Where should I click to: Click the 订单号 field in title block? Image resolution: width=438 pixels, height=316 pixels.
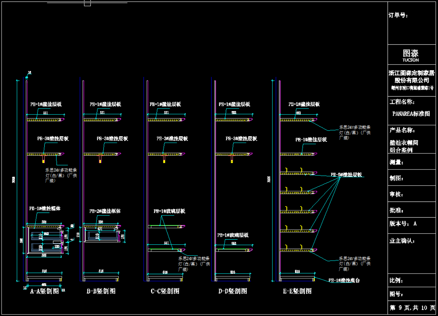[398, 15]
